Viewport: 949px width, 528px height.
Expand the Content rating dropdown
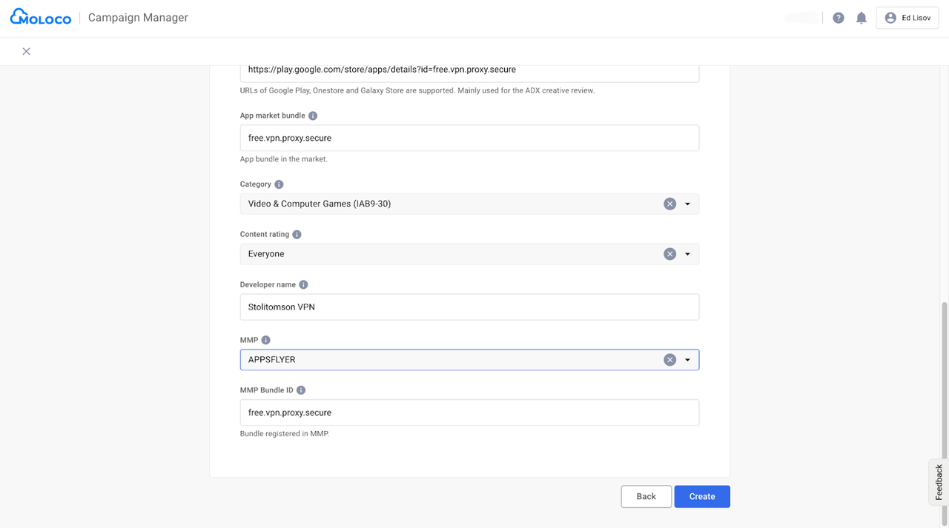687,253
